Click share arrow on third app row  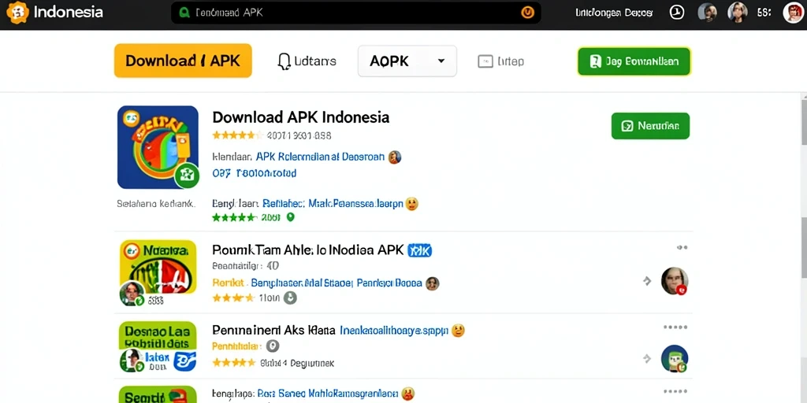pos(648,359)
